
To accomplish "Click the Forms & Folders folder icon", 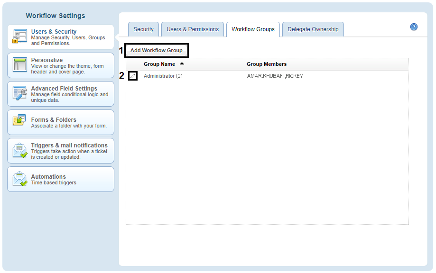I will (19, 120).
